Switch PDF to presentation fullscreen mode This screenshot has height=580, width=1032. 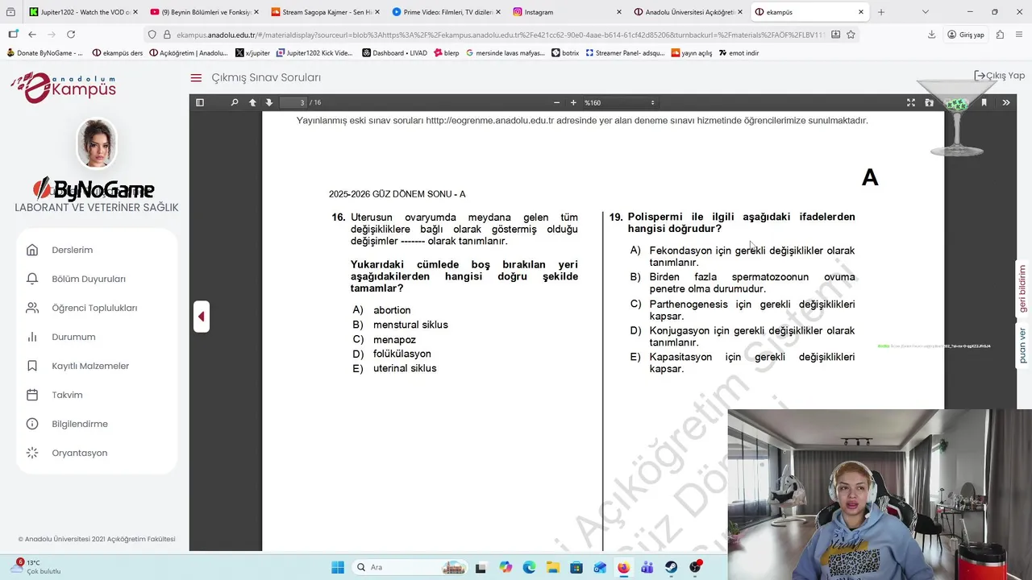pos(911,102)
